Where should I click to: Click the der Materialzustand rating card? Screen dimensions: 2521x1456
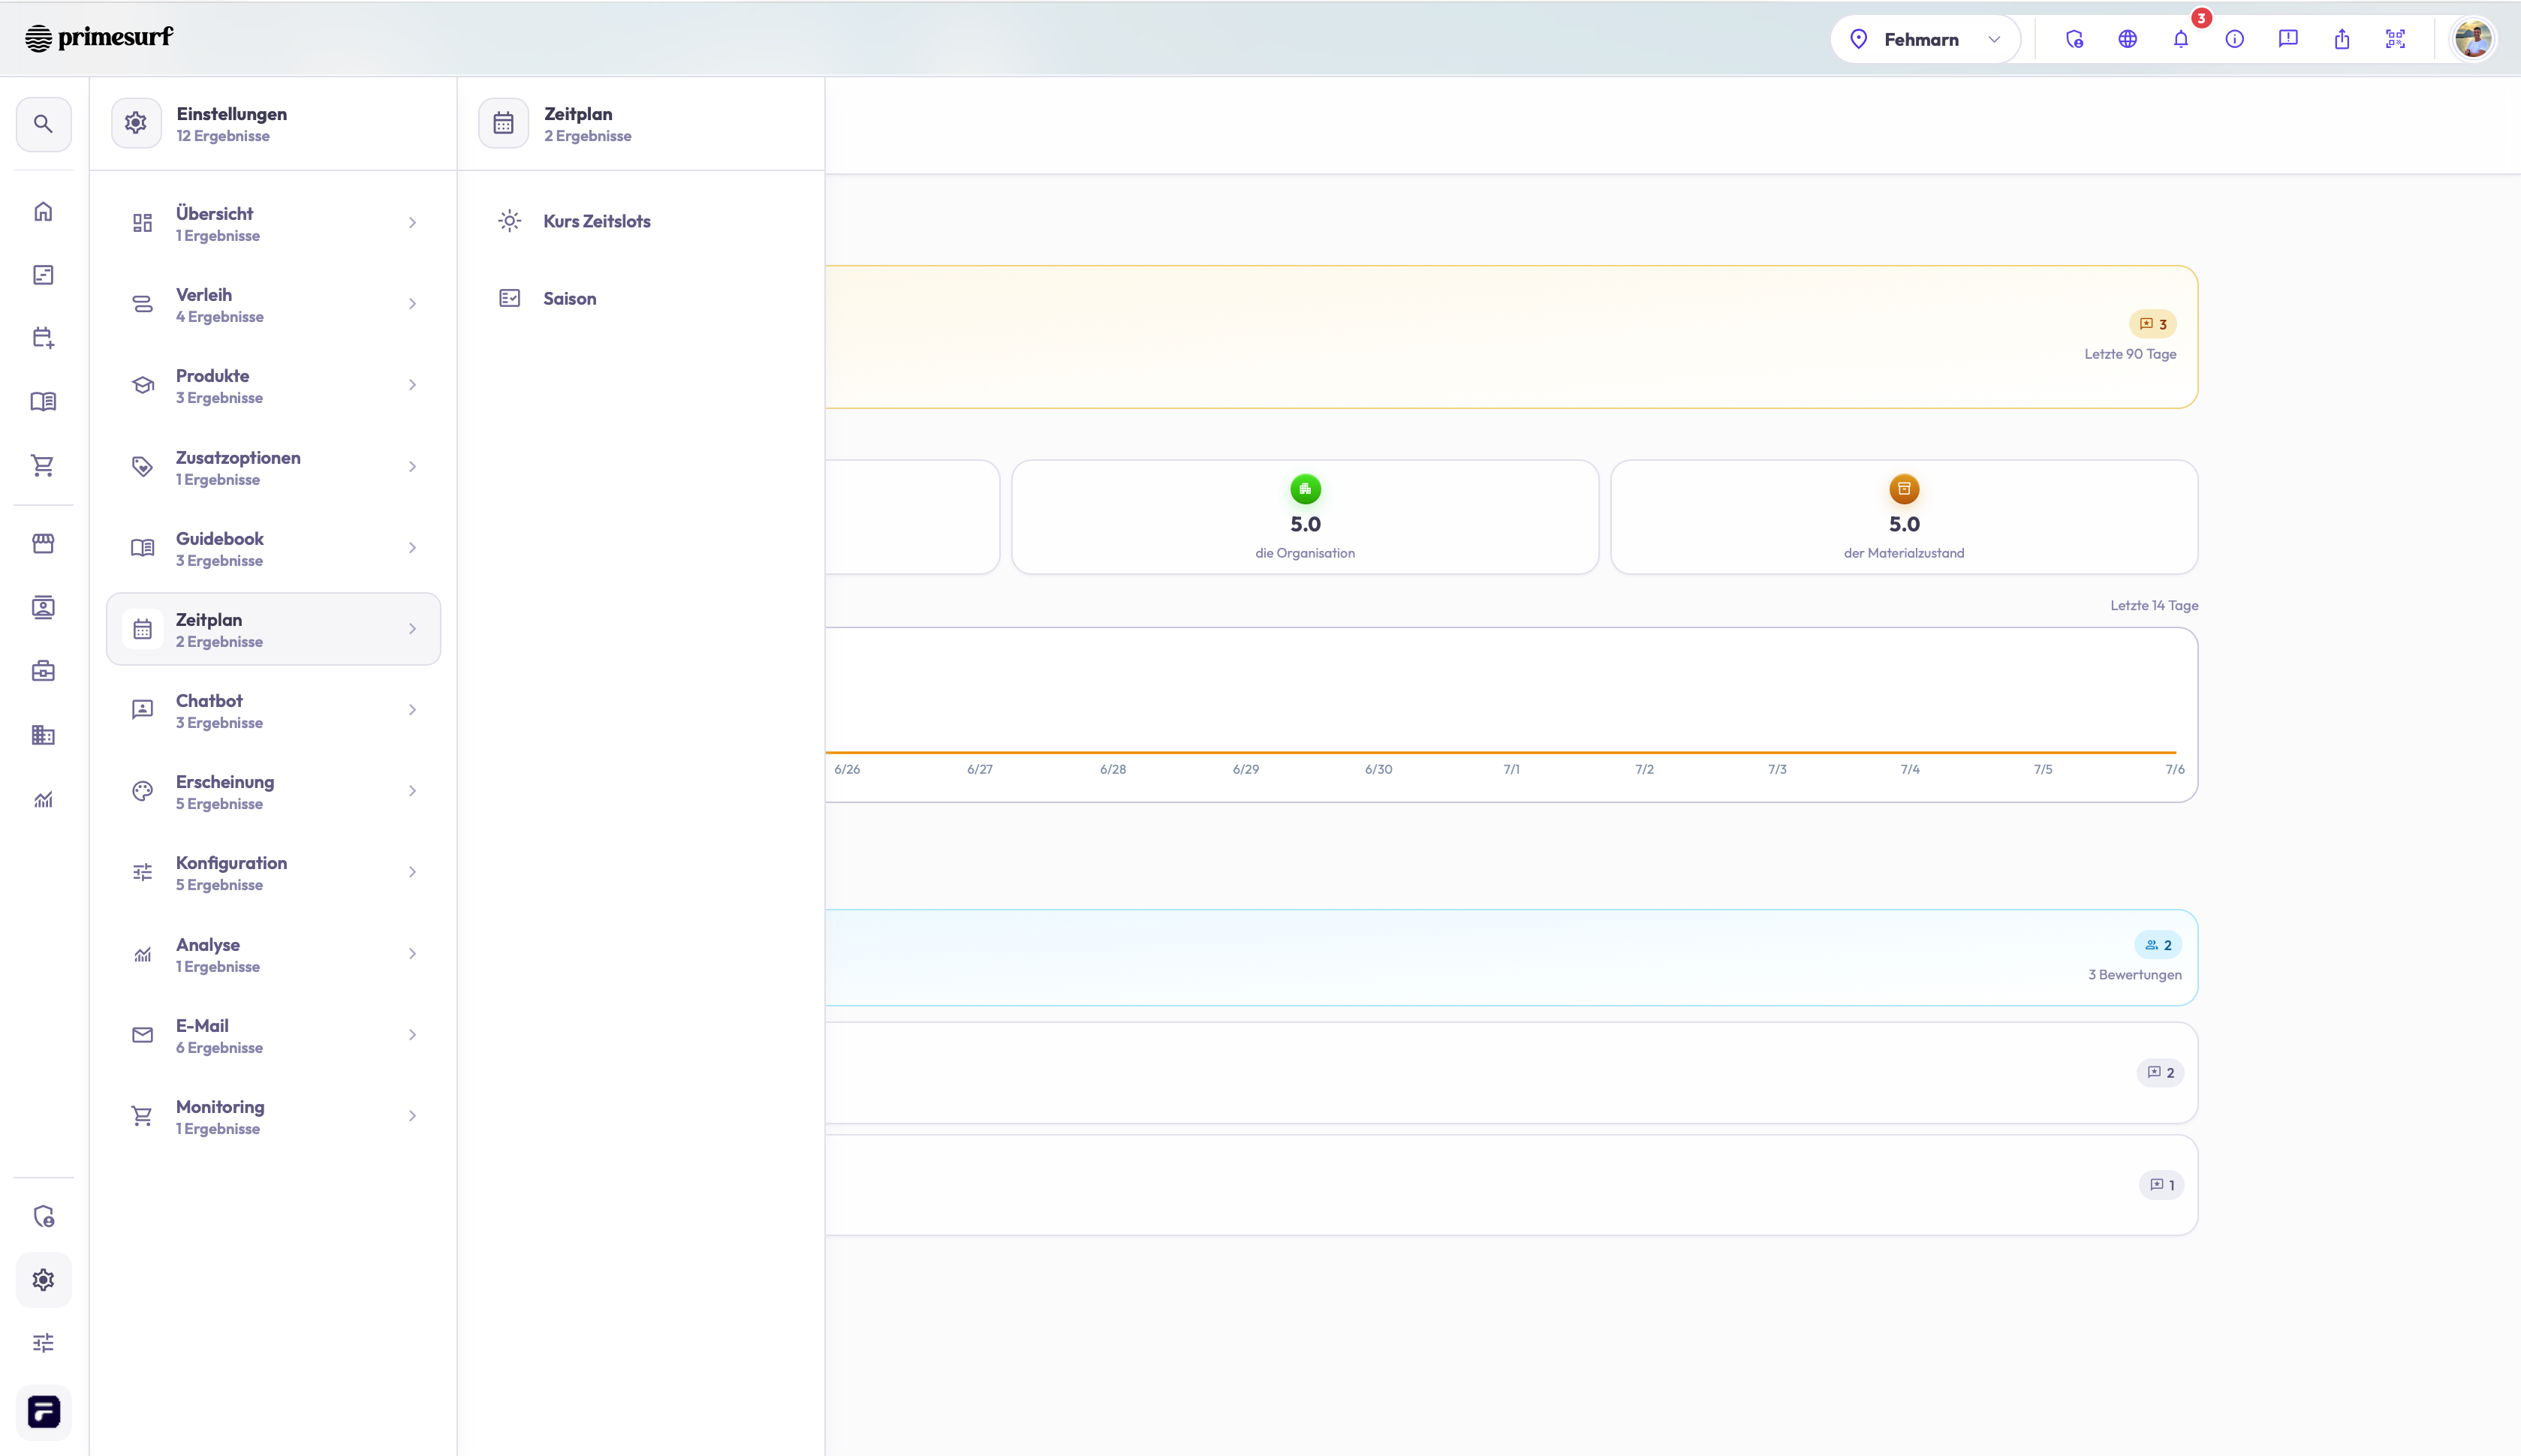pyautogui.click(x=1904, y=517)
